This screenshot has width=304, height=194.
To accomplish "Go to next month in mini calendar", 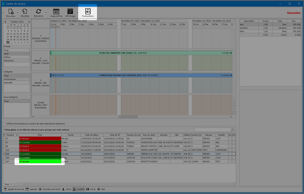I will (x=29, y=22).
